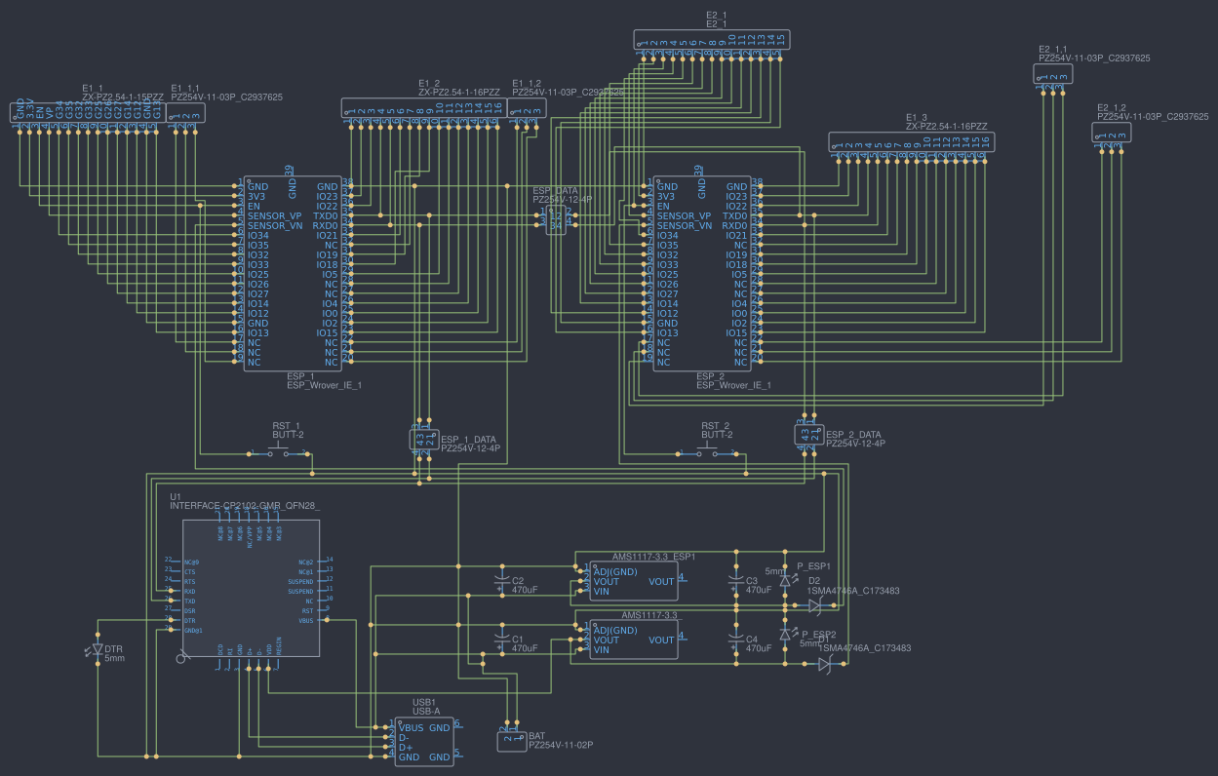Select capacitor C2 symbol
Screen dimensions: 1218x776
pos(501,583)
